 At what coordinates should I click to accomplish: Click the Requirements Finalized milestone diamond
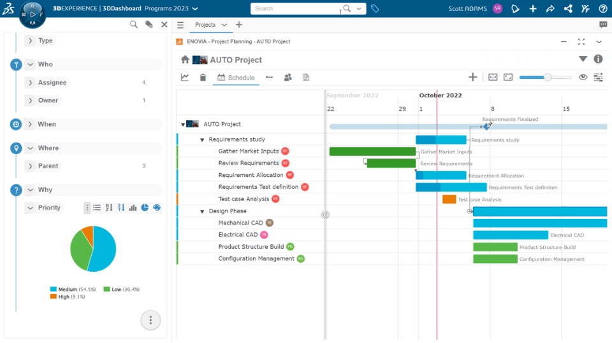point(486,126)
